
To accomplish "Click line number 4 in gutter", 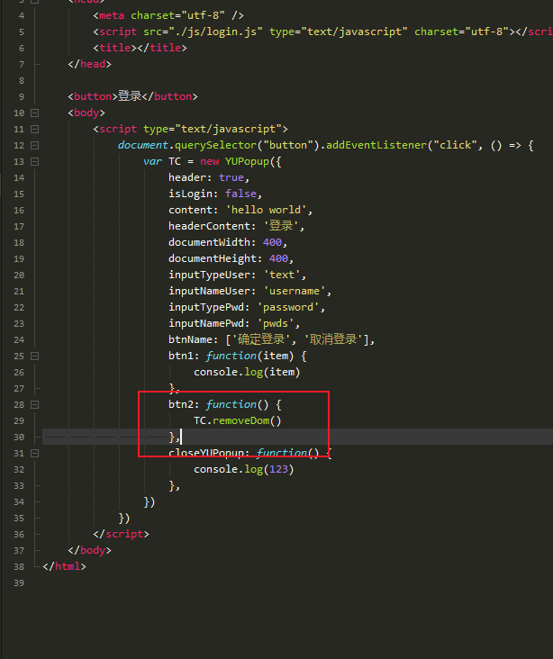I will pos(22,16).
